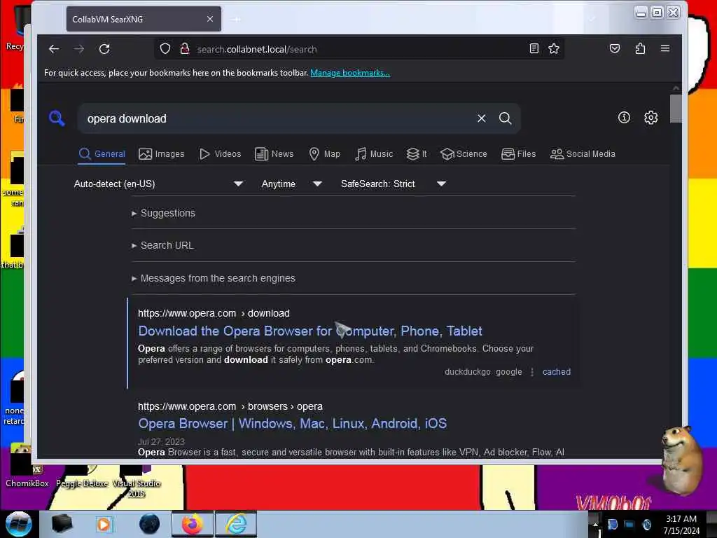
Task: Switch to Map category
Action: click(x=324, y=153)
